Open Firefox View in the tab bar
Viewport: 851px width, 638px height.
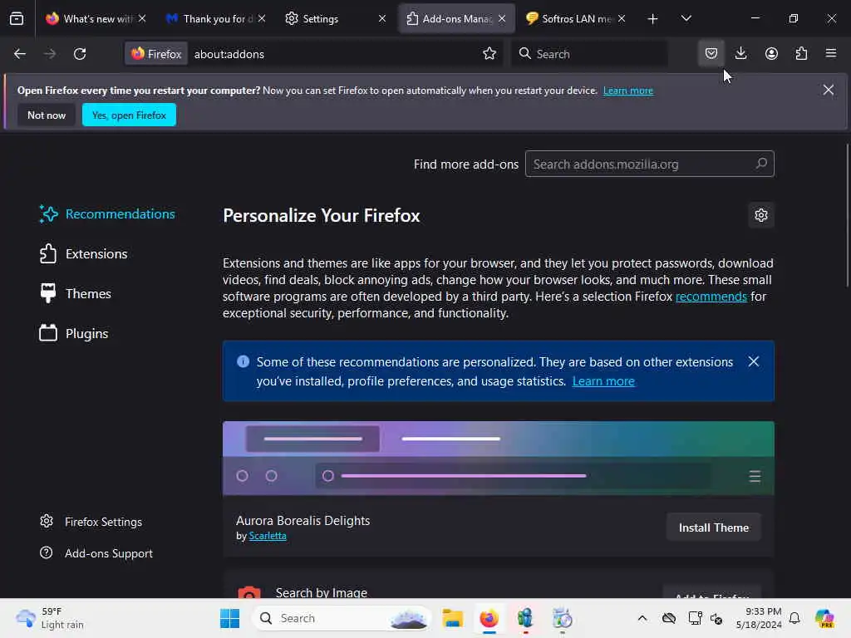(x=17, y=19)
